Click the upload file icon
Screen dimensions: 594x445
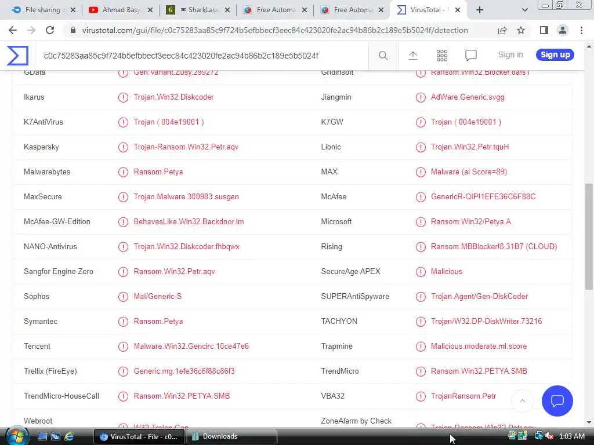pos(412,56)
